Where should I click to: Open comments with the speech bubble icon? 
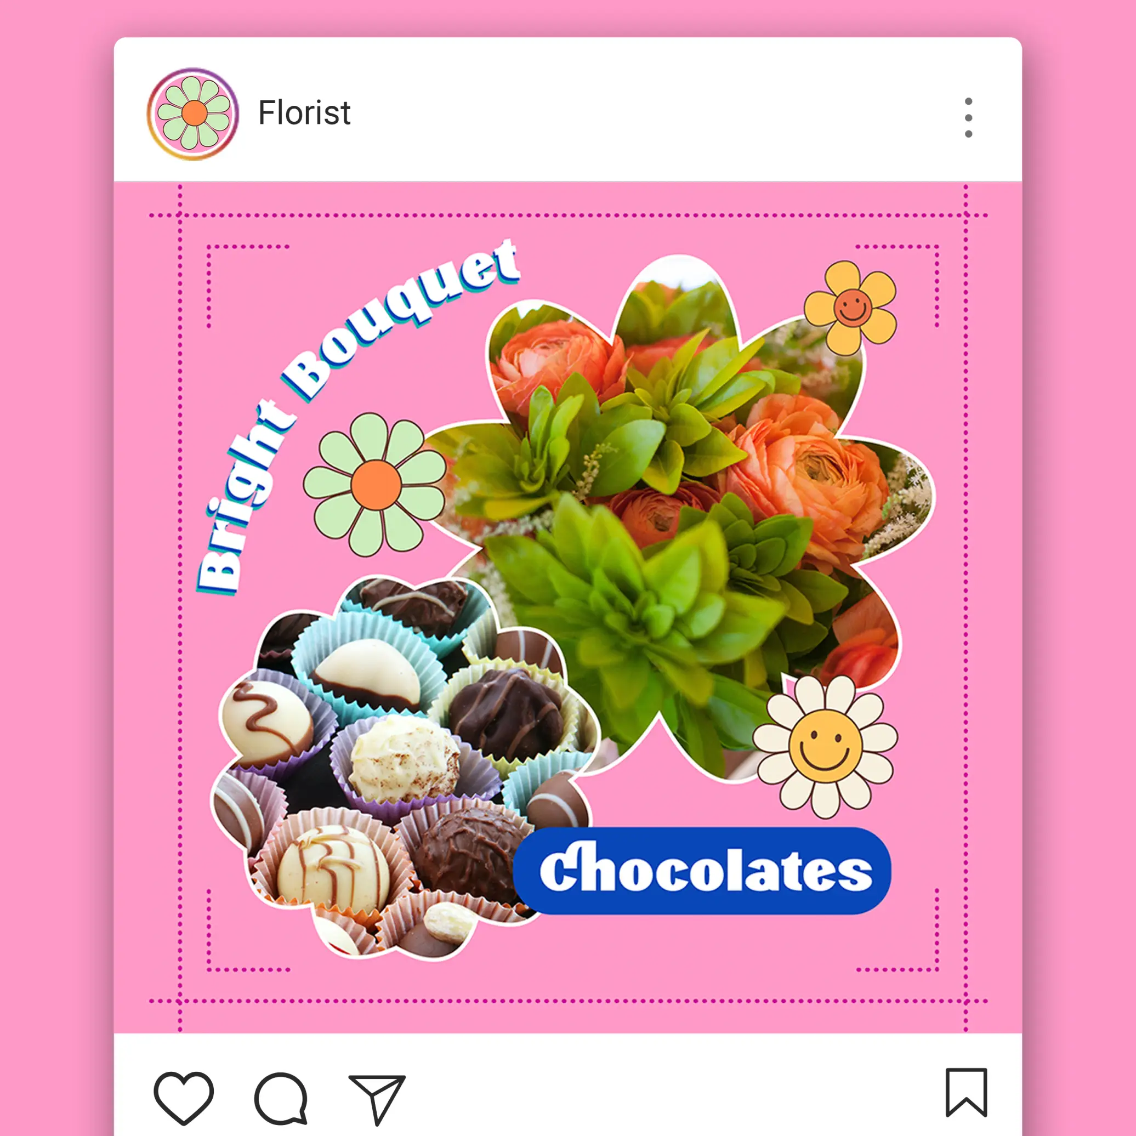281,1098
